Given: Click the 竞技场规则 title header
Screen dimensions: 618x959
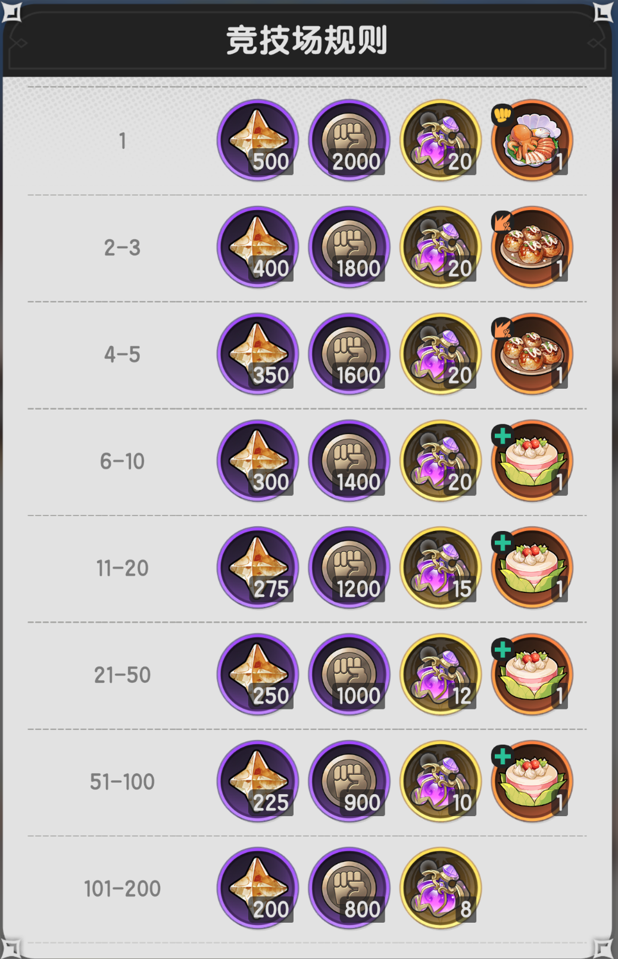Looking at the screenshot, I should click(x=307, y=40).
